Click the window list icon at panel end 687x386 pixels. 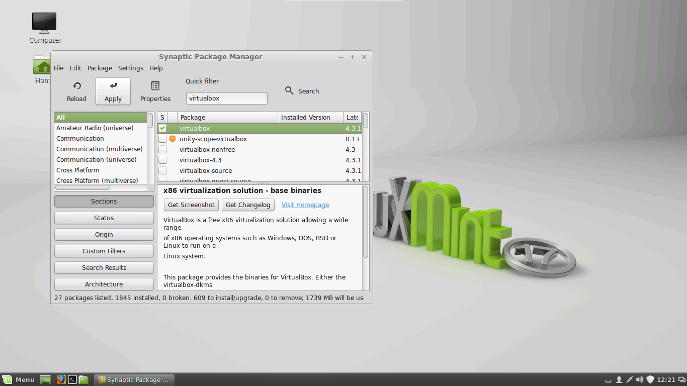(681, 379)
